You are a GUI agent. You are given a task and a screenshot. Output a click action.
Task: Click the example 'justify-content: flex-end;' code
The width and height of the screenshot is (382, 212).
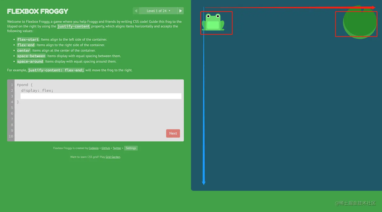pos(56,70)
